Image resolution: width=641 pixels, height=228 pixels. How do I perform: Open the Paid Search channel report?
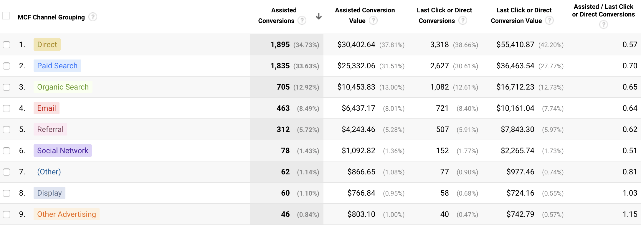click(x=57, y=66)
